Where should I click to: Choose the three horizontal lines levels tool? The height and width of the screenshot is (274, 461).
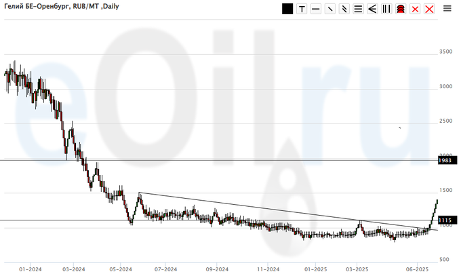click(358, 9)
